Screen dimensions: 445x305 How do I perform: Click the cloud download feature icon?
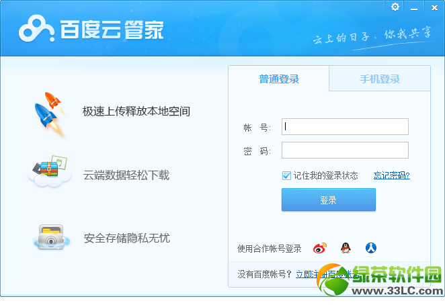pos(50,171)
